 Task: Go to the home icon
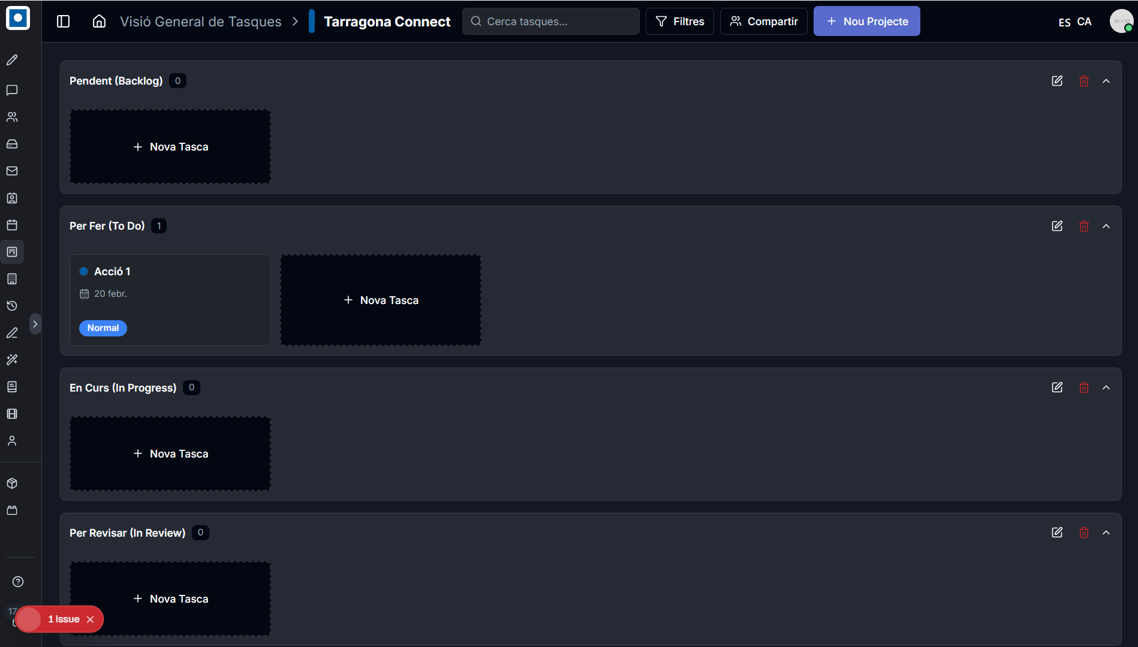99,22
